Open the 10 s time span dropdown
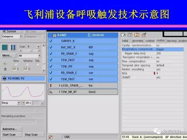This screenshot has width=187, height=140. pyautogui.click(x=23, y=103)
